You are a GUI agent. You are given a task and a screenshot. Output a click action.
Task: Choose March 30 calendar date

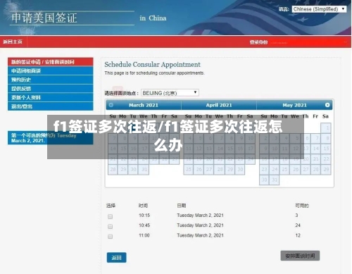134,170
